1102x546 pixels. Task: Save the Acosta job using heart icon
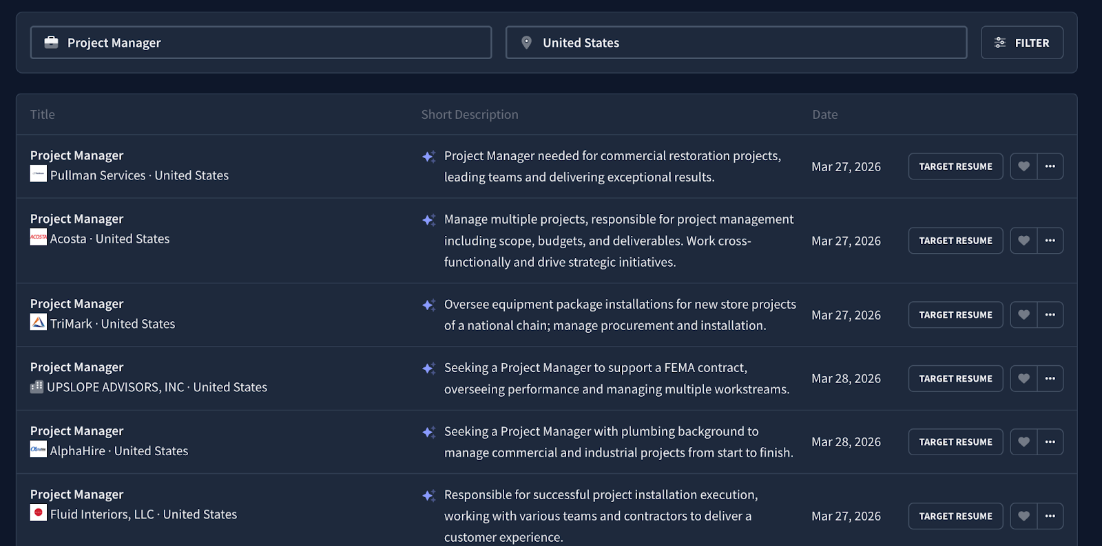click(1023, 241)
